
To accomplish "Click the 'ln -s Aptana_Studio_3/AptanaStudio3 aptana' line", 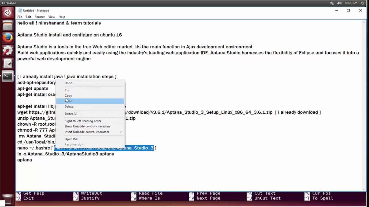I will [66, 154].
